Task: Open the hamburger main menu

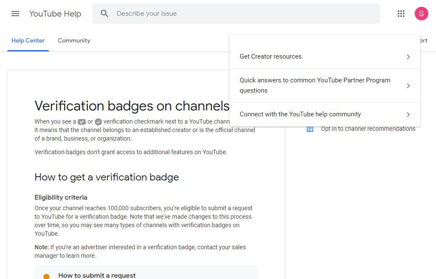Action: [15, 14]
